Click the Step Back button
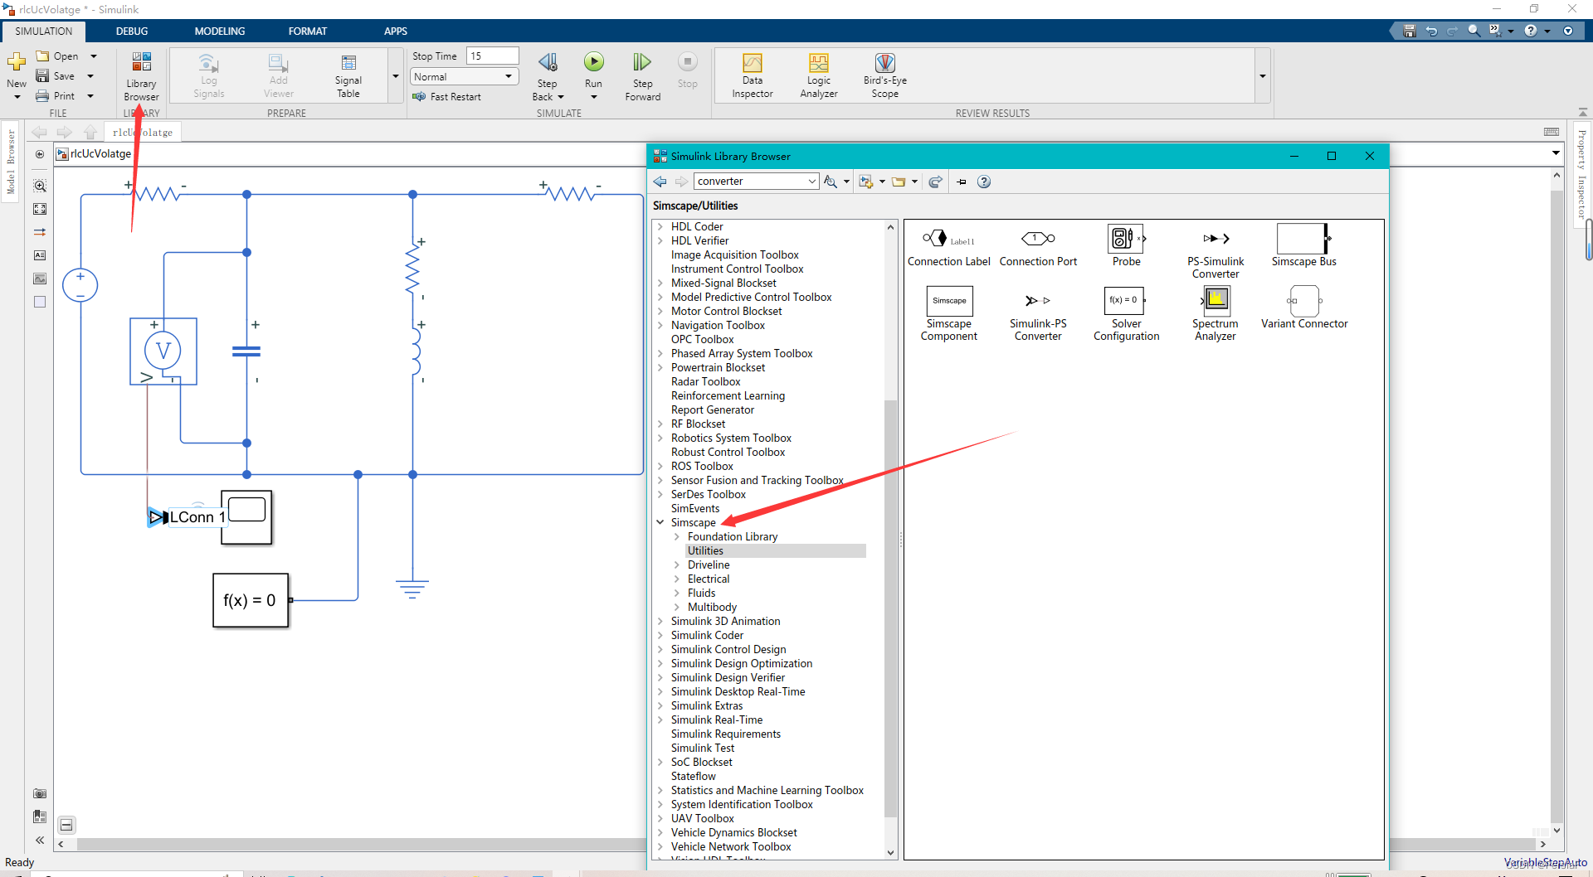This screenshot has height=877, width=1593. 547,76
